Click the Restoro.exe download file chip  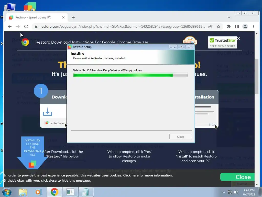click(x=55, y=123)
